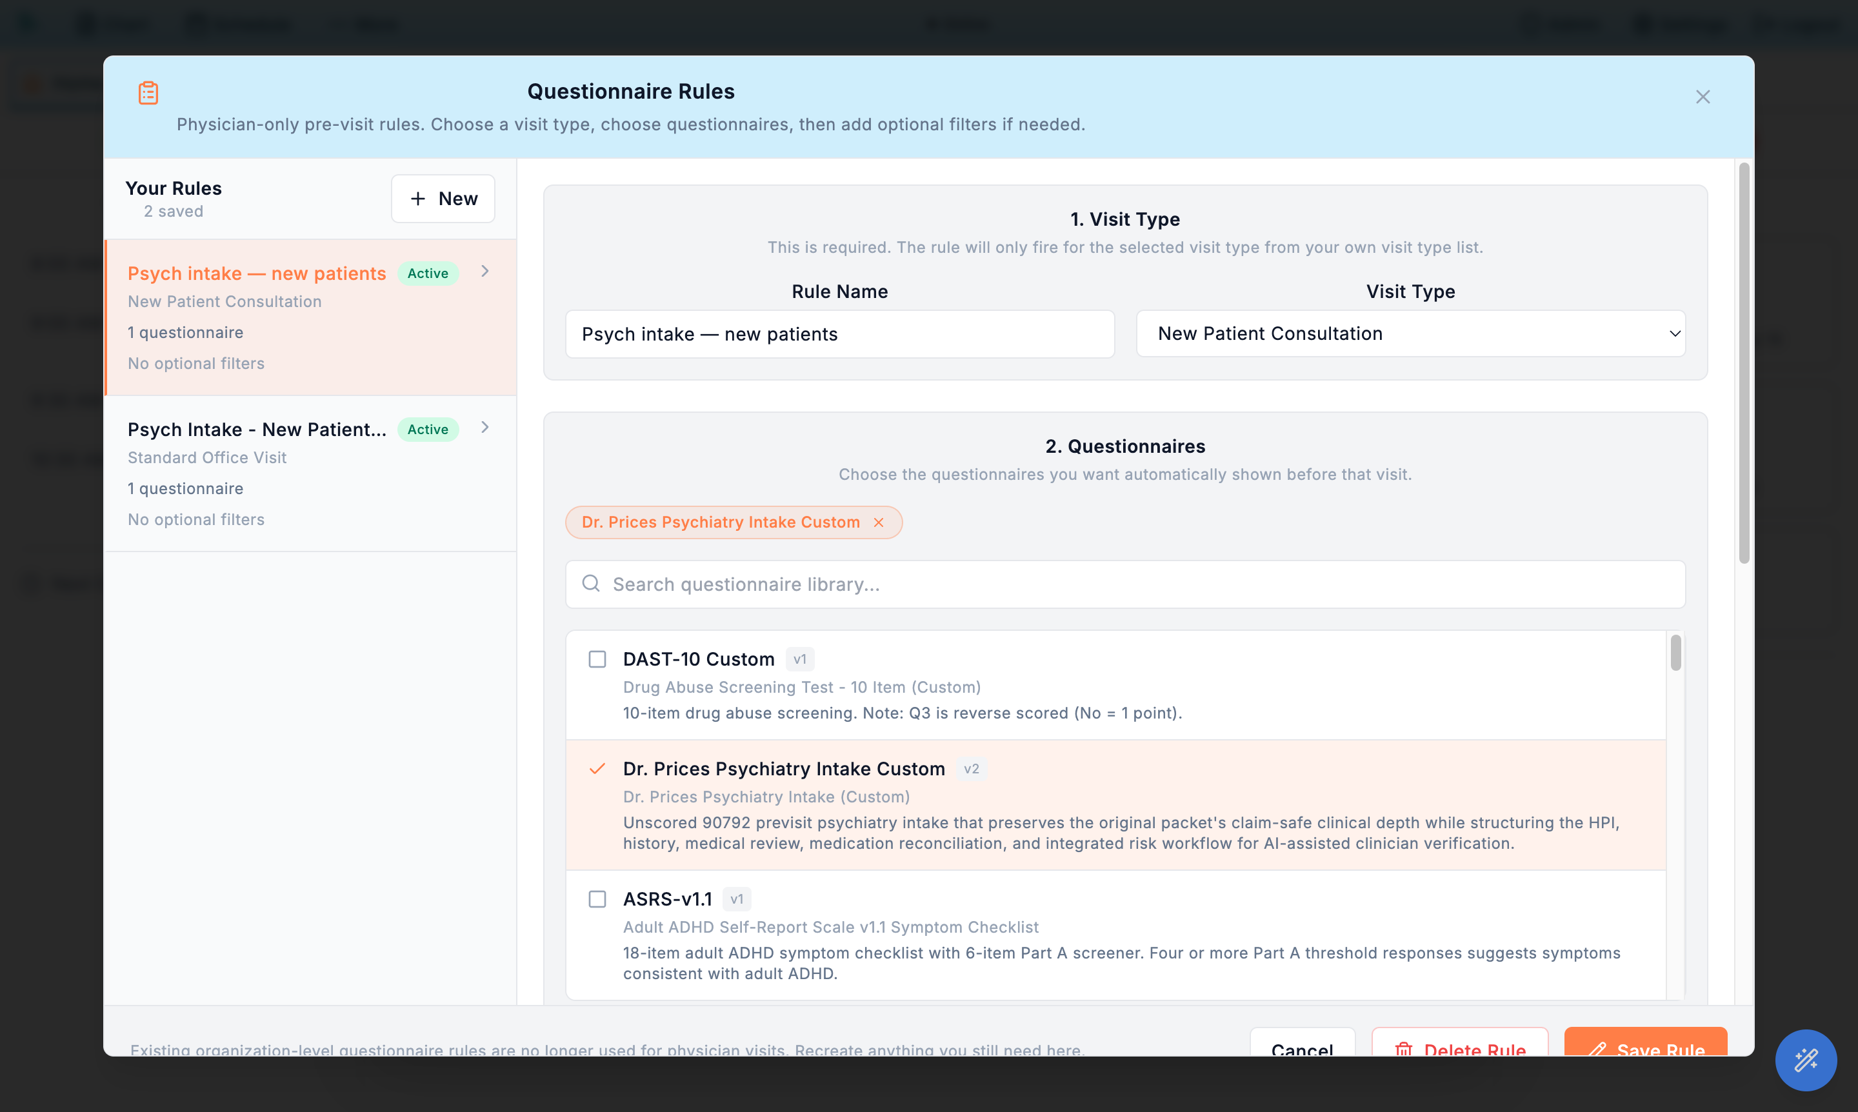Click v1 version tag on DAST-10 Custom
This screenshot has height=1112, width=1858.
(800, 659)
